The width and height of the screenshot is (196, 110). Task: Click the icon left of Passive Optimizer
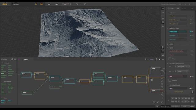157,106
